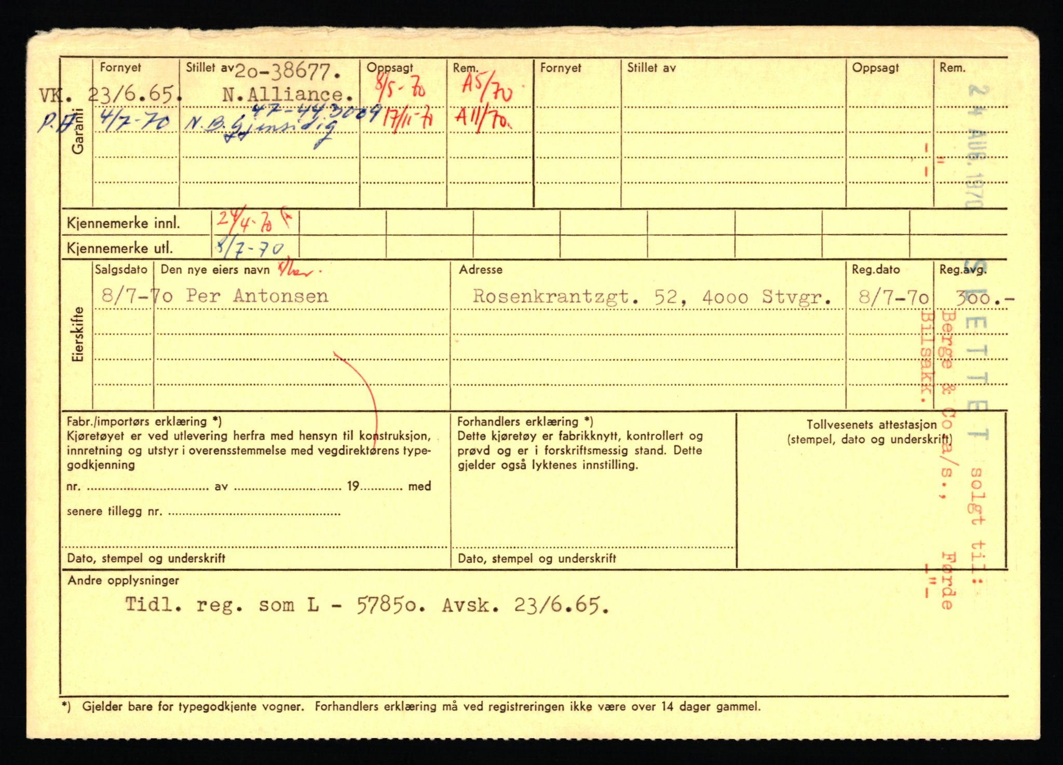Click the 'Andre opplysninger' label
Screen dimensions: 1063x765
(x=123, y=581)
